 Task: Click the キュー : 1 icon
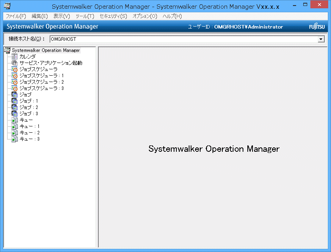[14, 126]
